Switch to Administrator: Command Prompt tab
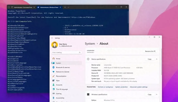Screen dimensions: 178x102 (23, 7)
